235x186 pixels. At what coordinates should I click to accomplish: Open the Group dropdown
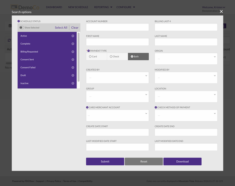(117, 97)
